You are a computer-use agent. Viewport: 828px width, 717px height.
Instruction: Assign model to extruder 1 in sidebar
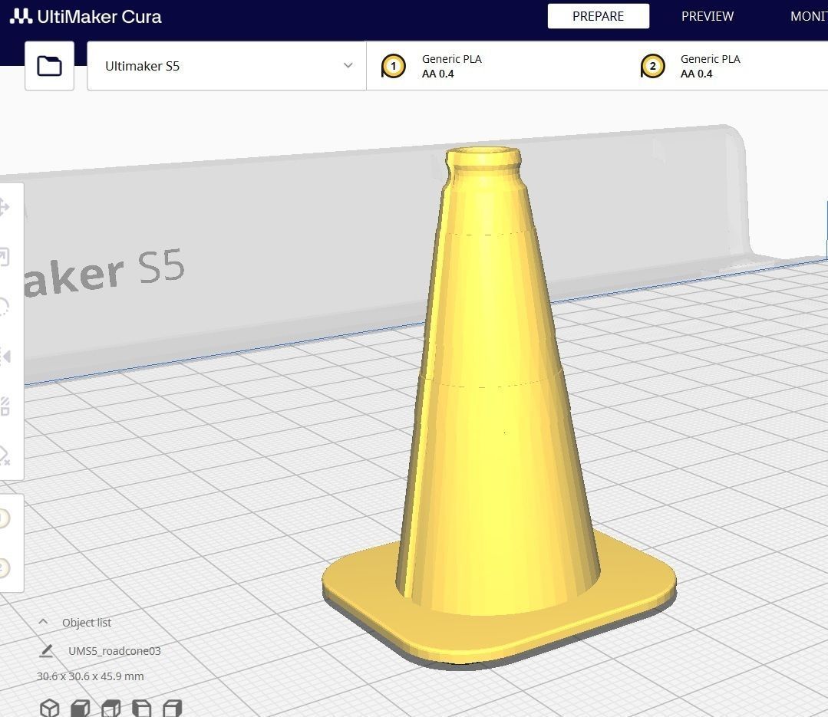4,518
